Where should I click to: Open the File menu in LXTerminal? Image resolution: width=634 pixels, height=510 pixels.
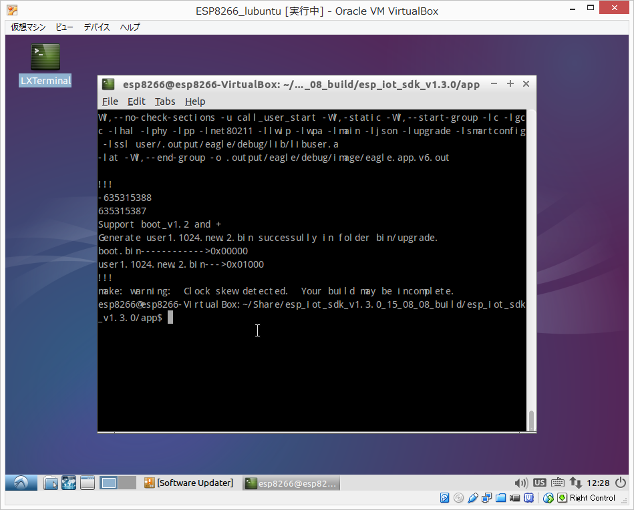[110, 101]
